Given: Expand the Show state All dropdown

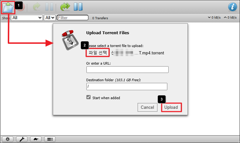Looking at the screenshot, I should point(27,18).
